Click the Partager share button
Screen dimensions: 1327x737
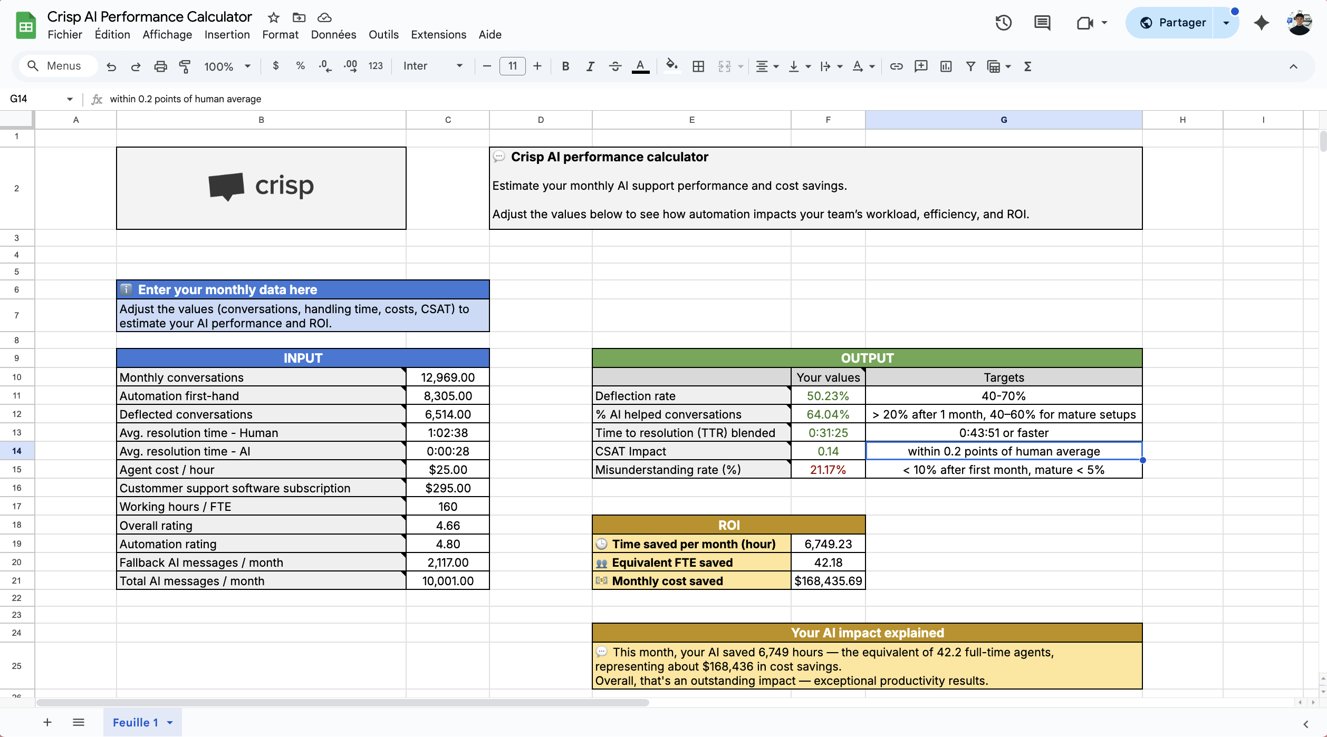[1173, 23]
